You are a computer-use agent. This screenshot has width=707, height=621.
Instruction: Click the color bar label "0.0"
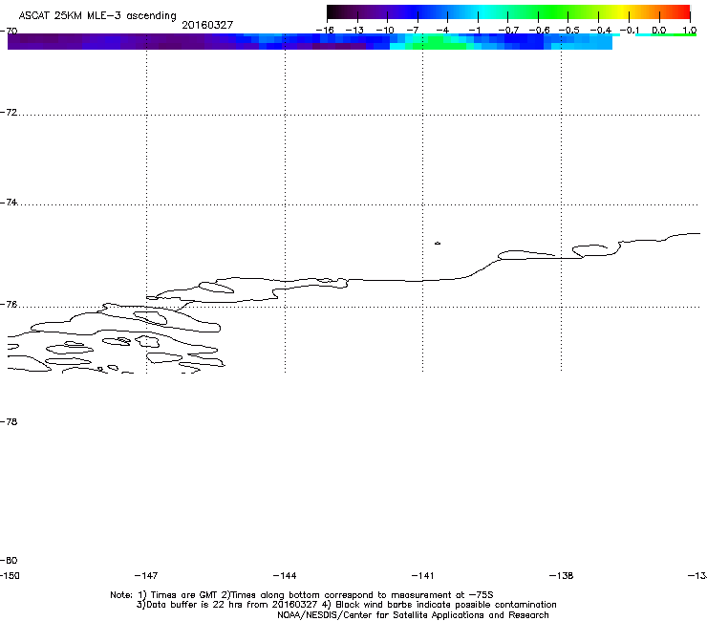659,31
